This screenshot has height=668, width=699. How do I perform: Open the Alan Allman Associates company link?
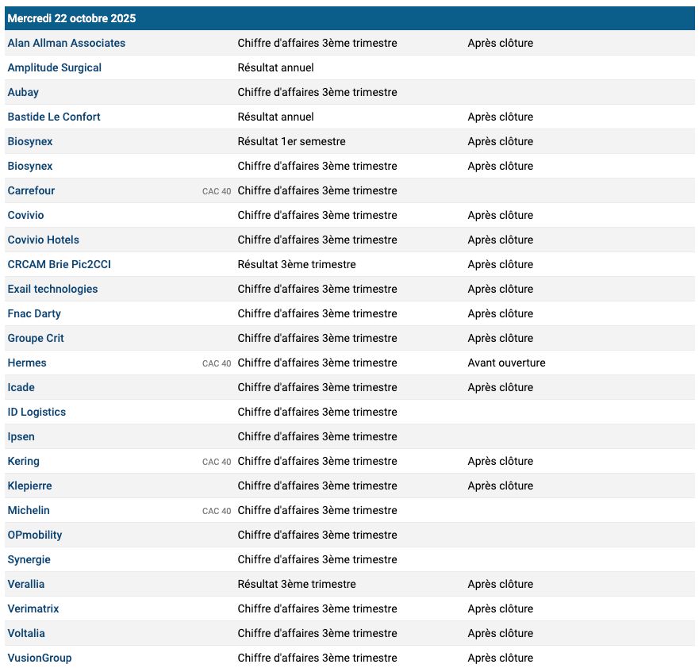click(x=67, y=43)
